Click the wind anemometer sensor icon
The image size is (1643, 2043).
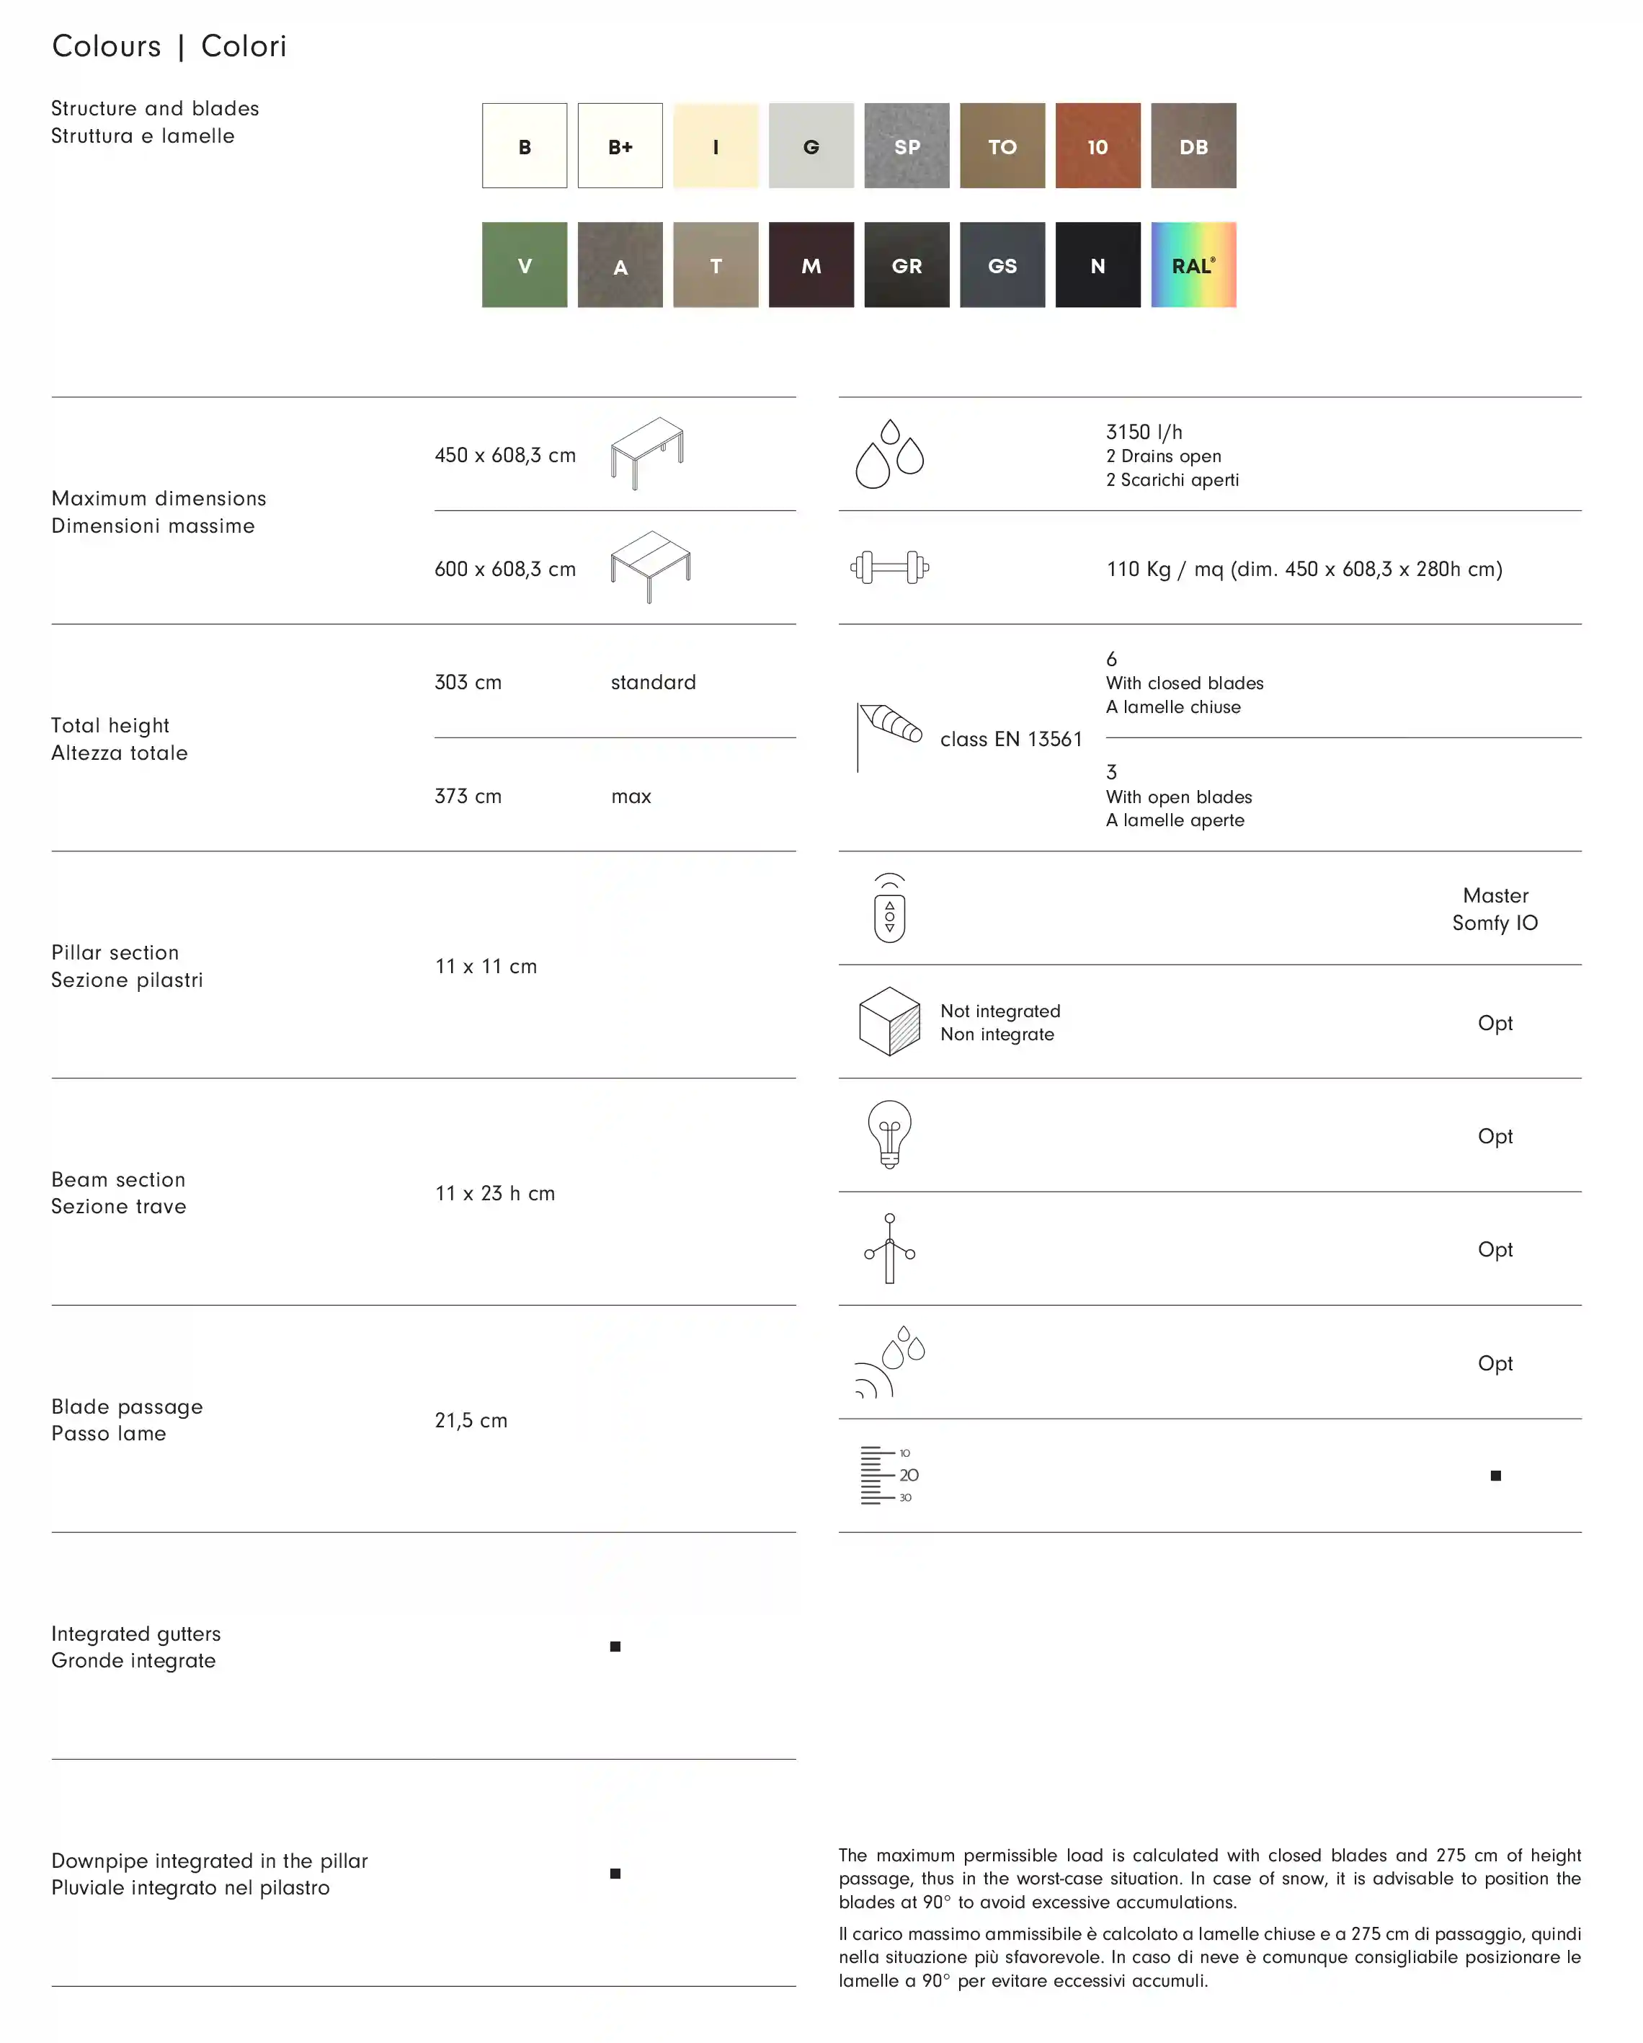(x=889, y=1248)
